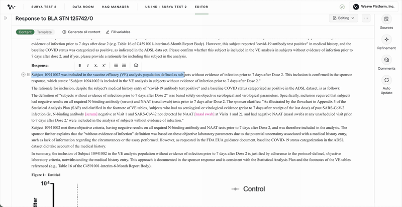Open SURYA TEST 2 project
402x207 pixels.
[x=44, y=7]
